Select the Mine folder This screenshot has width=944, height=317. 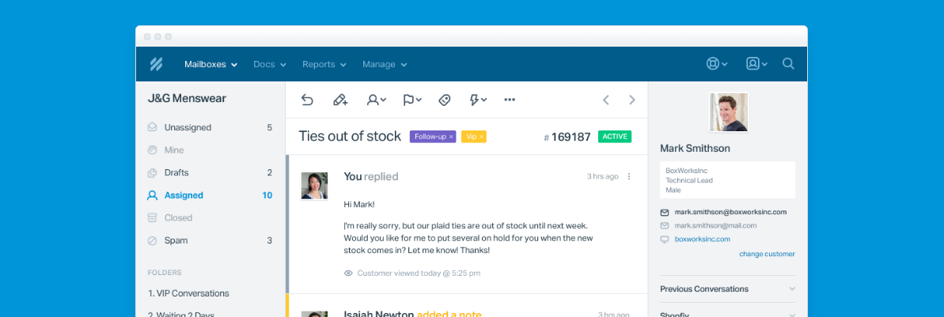click(210, 150)
